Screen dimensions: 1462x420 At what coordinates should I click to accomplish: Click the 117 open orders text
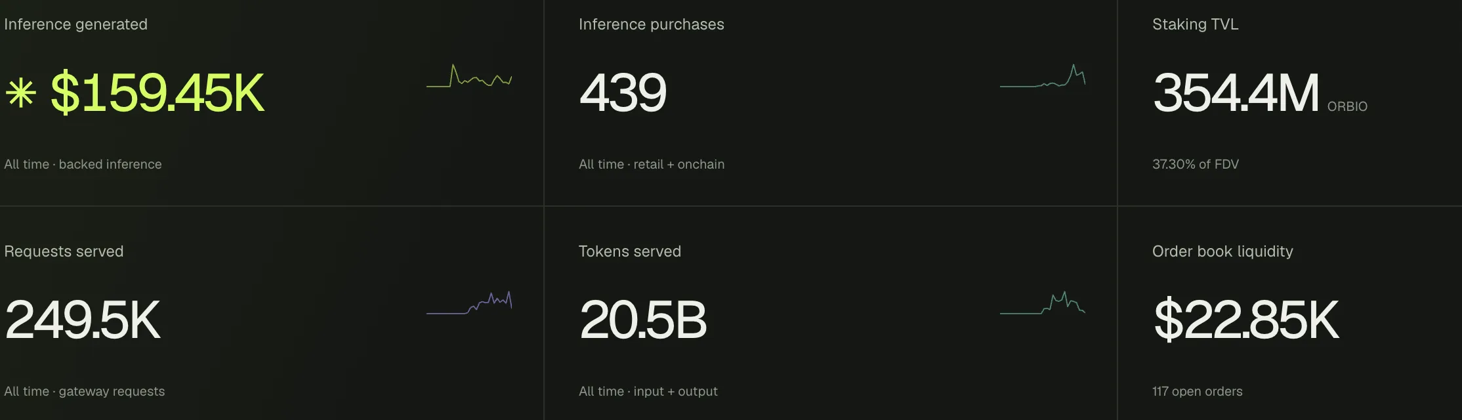1197,392
